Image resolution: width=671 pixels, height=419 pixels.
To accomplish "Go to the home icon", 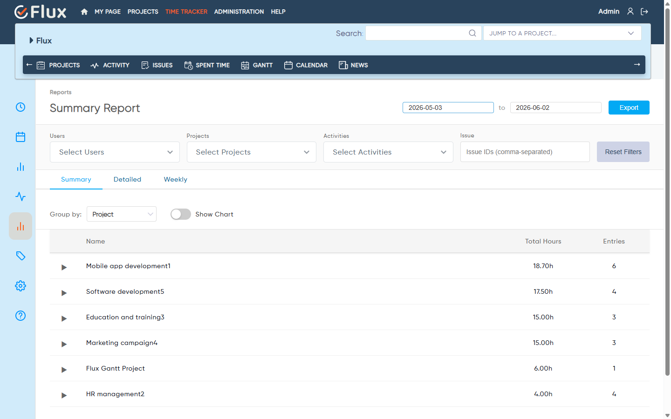I will [84, 12].
